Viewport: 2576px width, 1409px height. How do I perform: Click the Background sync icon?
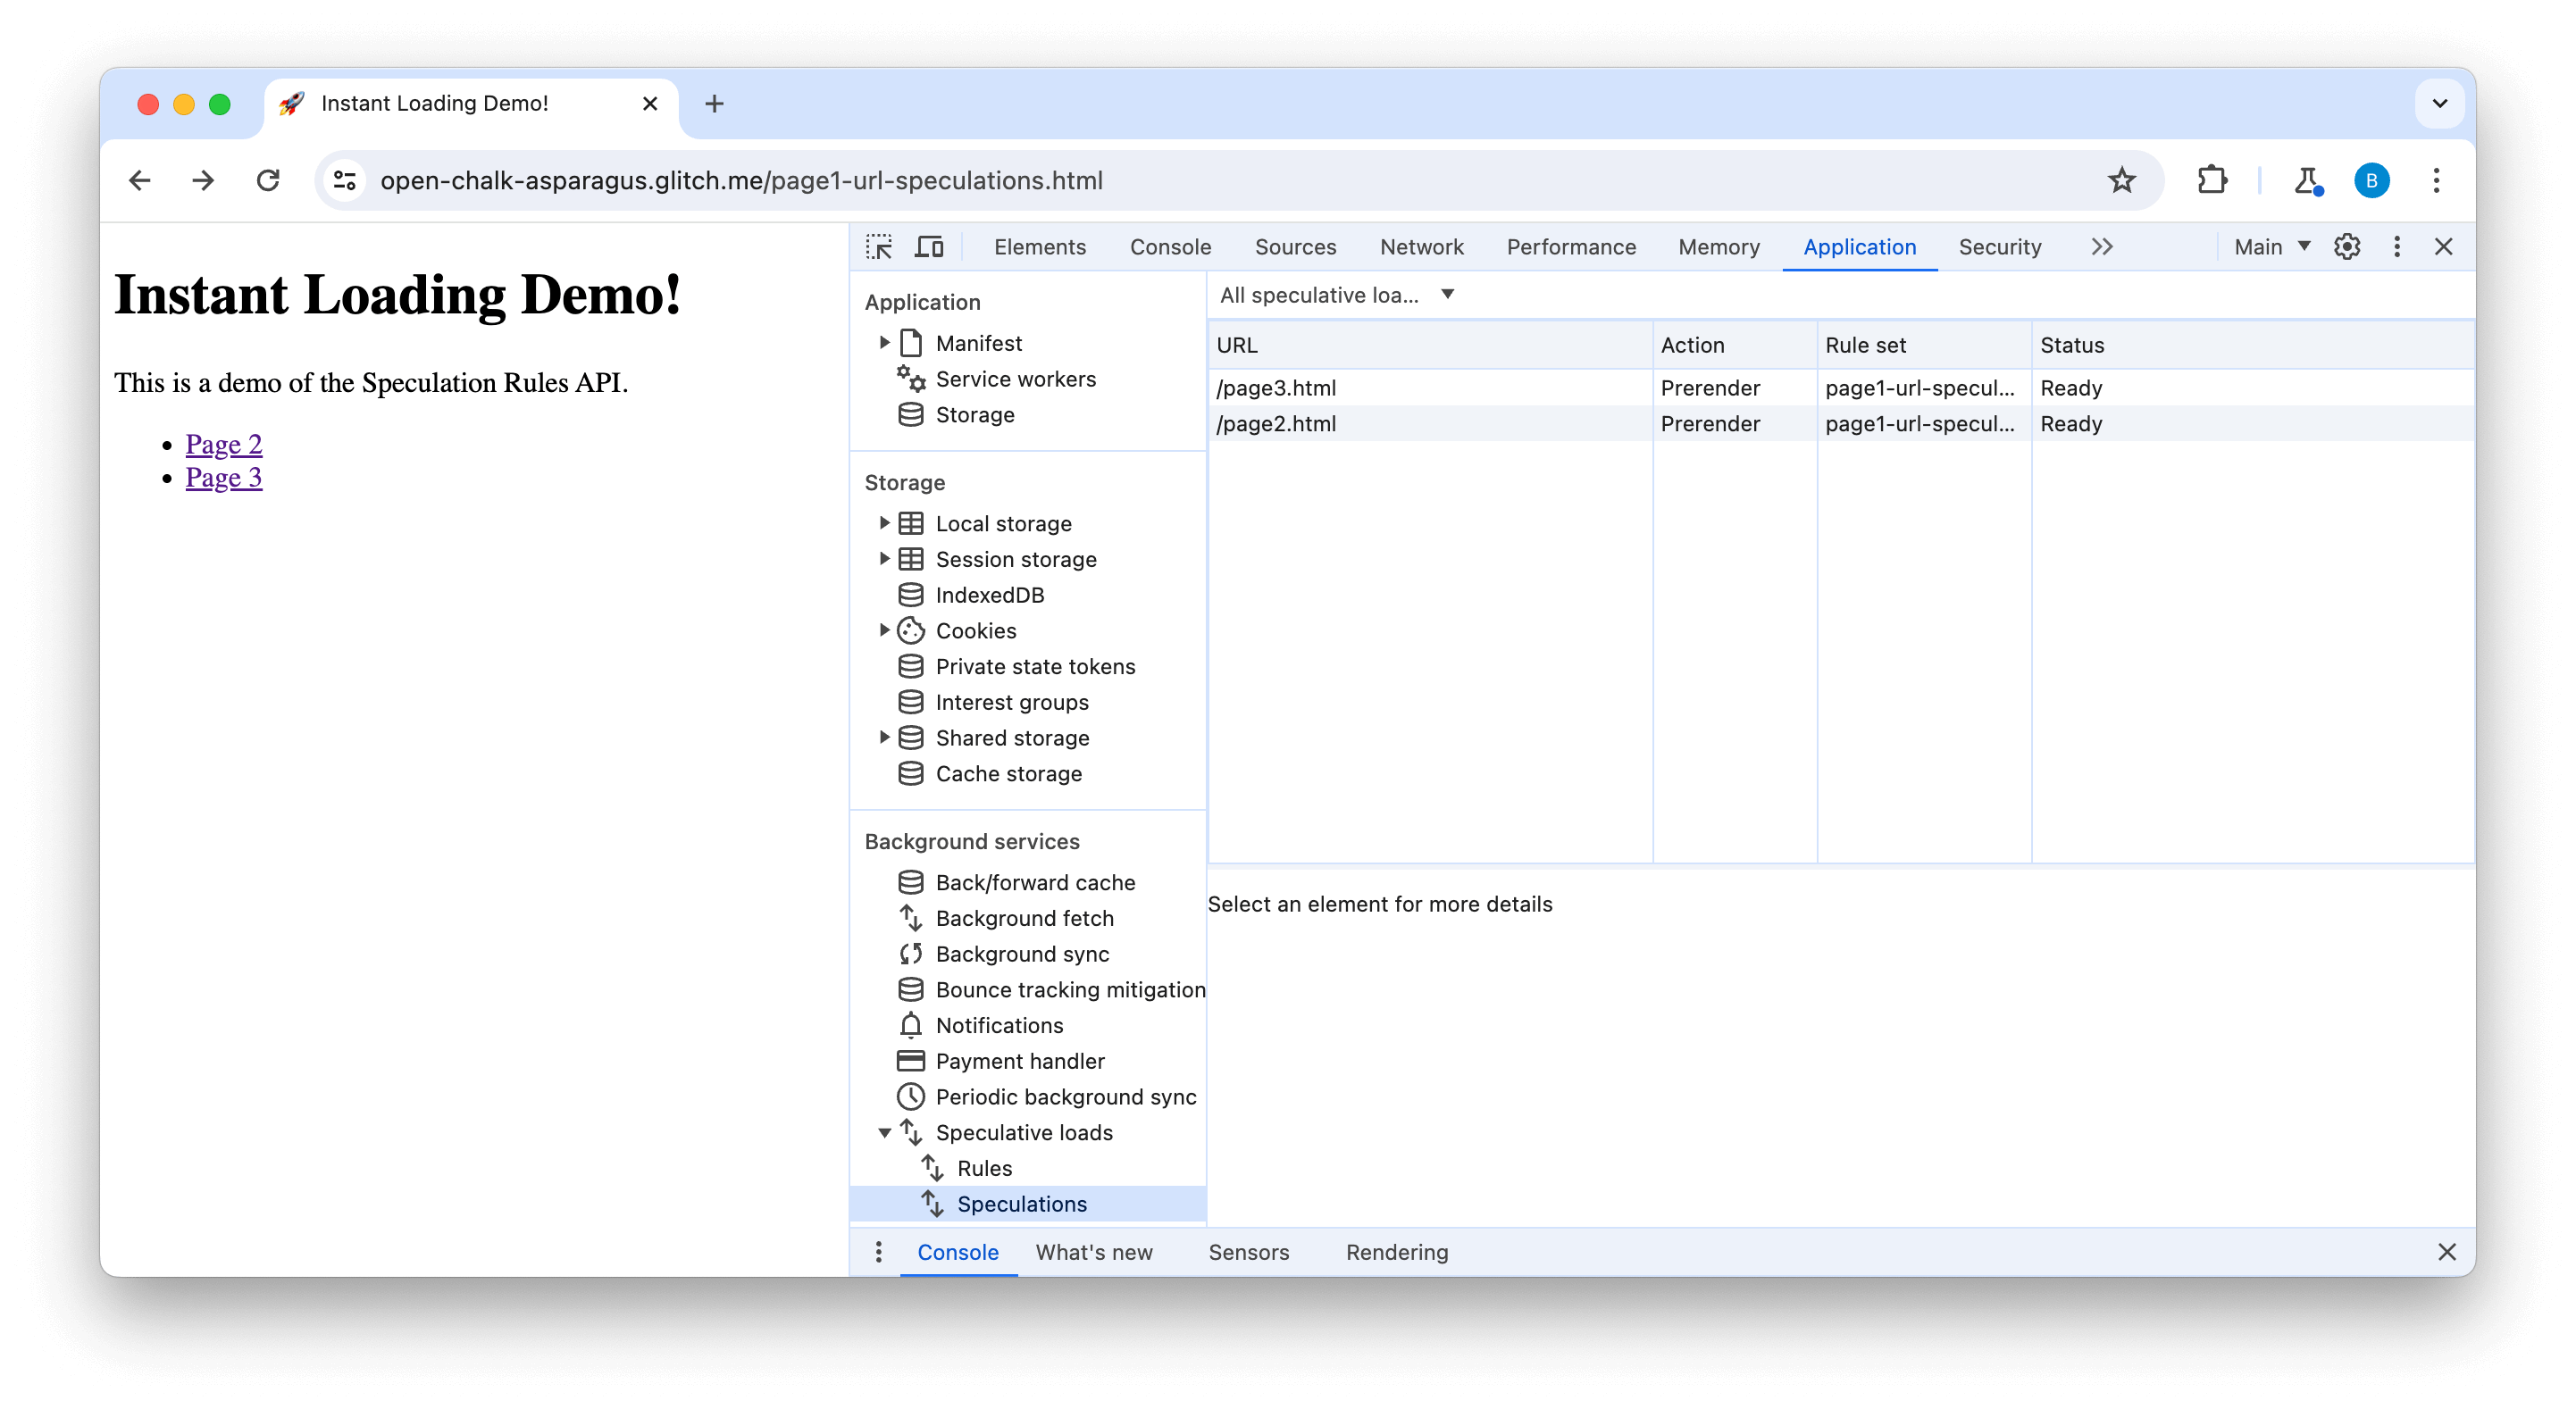(x=911, y=953)
